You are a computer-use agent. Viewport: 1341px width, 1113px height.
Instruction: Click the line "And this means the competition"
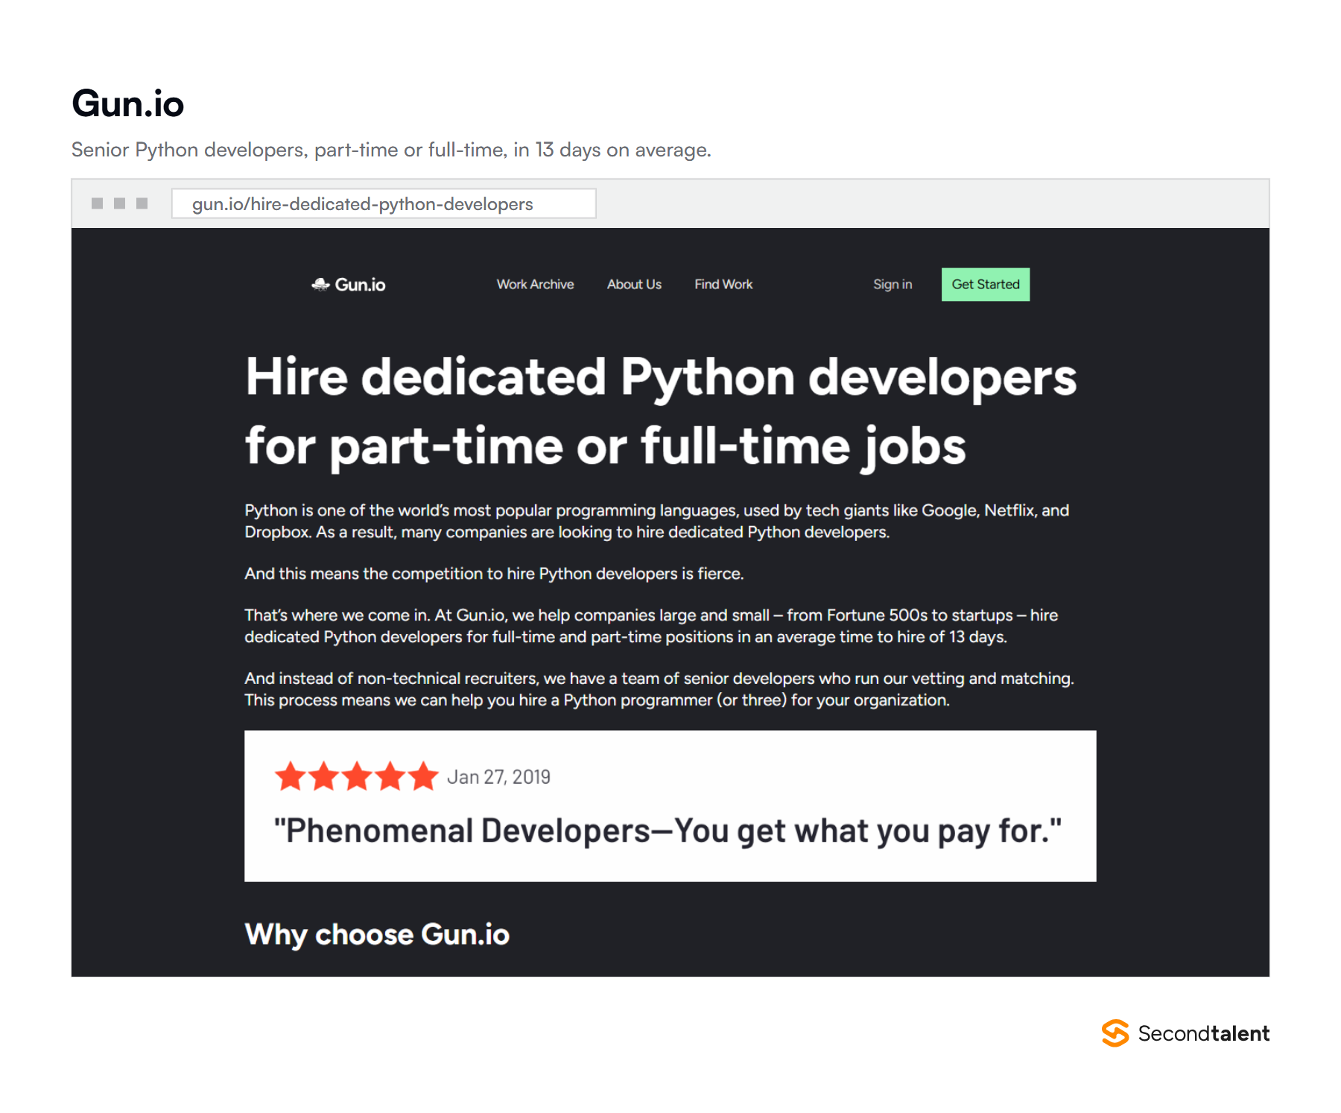click(x=494, y=574)
